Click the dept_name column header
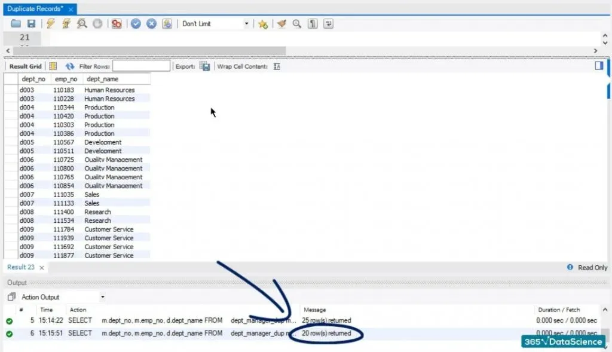Image resolution: width=612 pixels, height=352 pixels. click(x=102, y=79)
